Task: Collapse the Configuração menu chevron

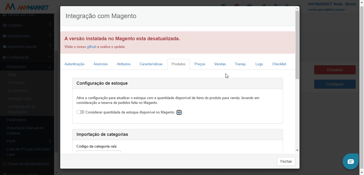Action: (49, 57)
